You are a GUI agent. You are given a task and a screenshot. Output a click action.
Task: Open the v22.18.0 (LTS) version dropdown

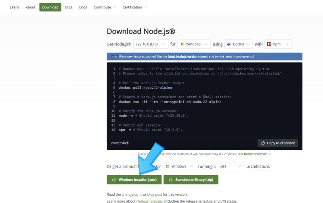click(151, 44)
